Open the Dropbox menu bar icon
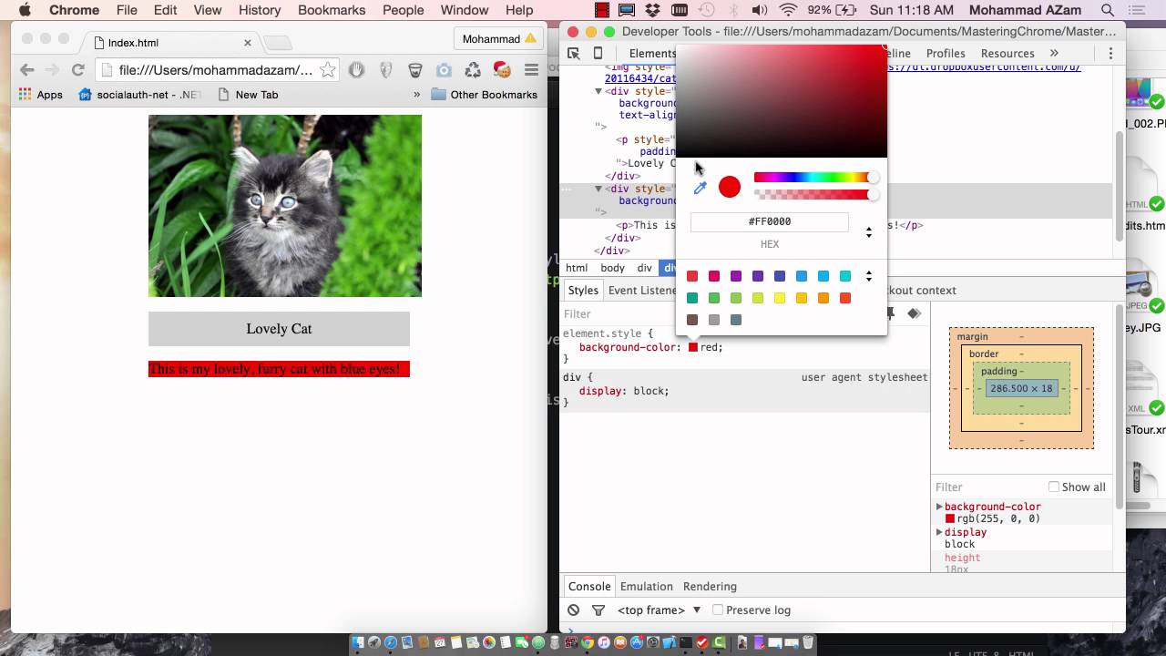Viewport: 1166px width, 656px height. (x=652, y=10)
